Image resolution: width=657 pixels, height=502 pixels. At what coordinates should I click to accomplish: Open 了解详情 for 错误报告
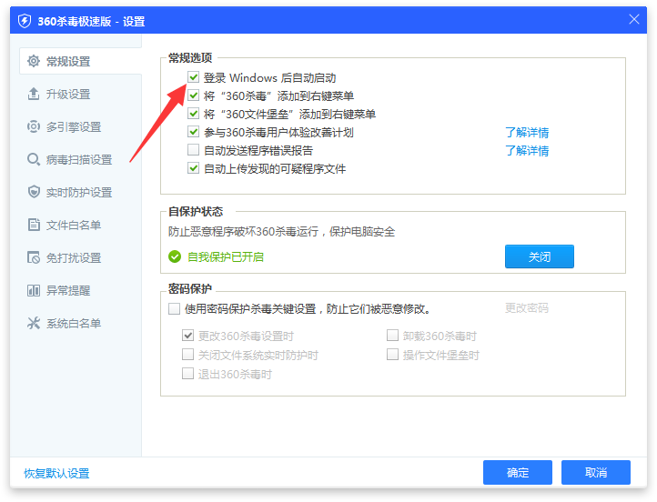(527, 150)
